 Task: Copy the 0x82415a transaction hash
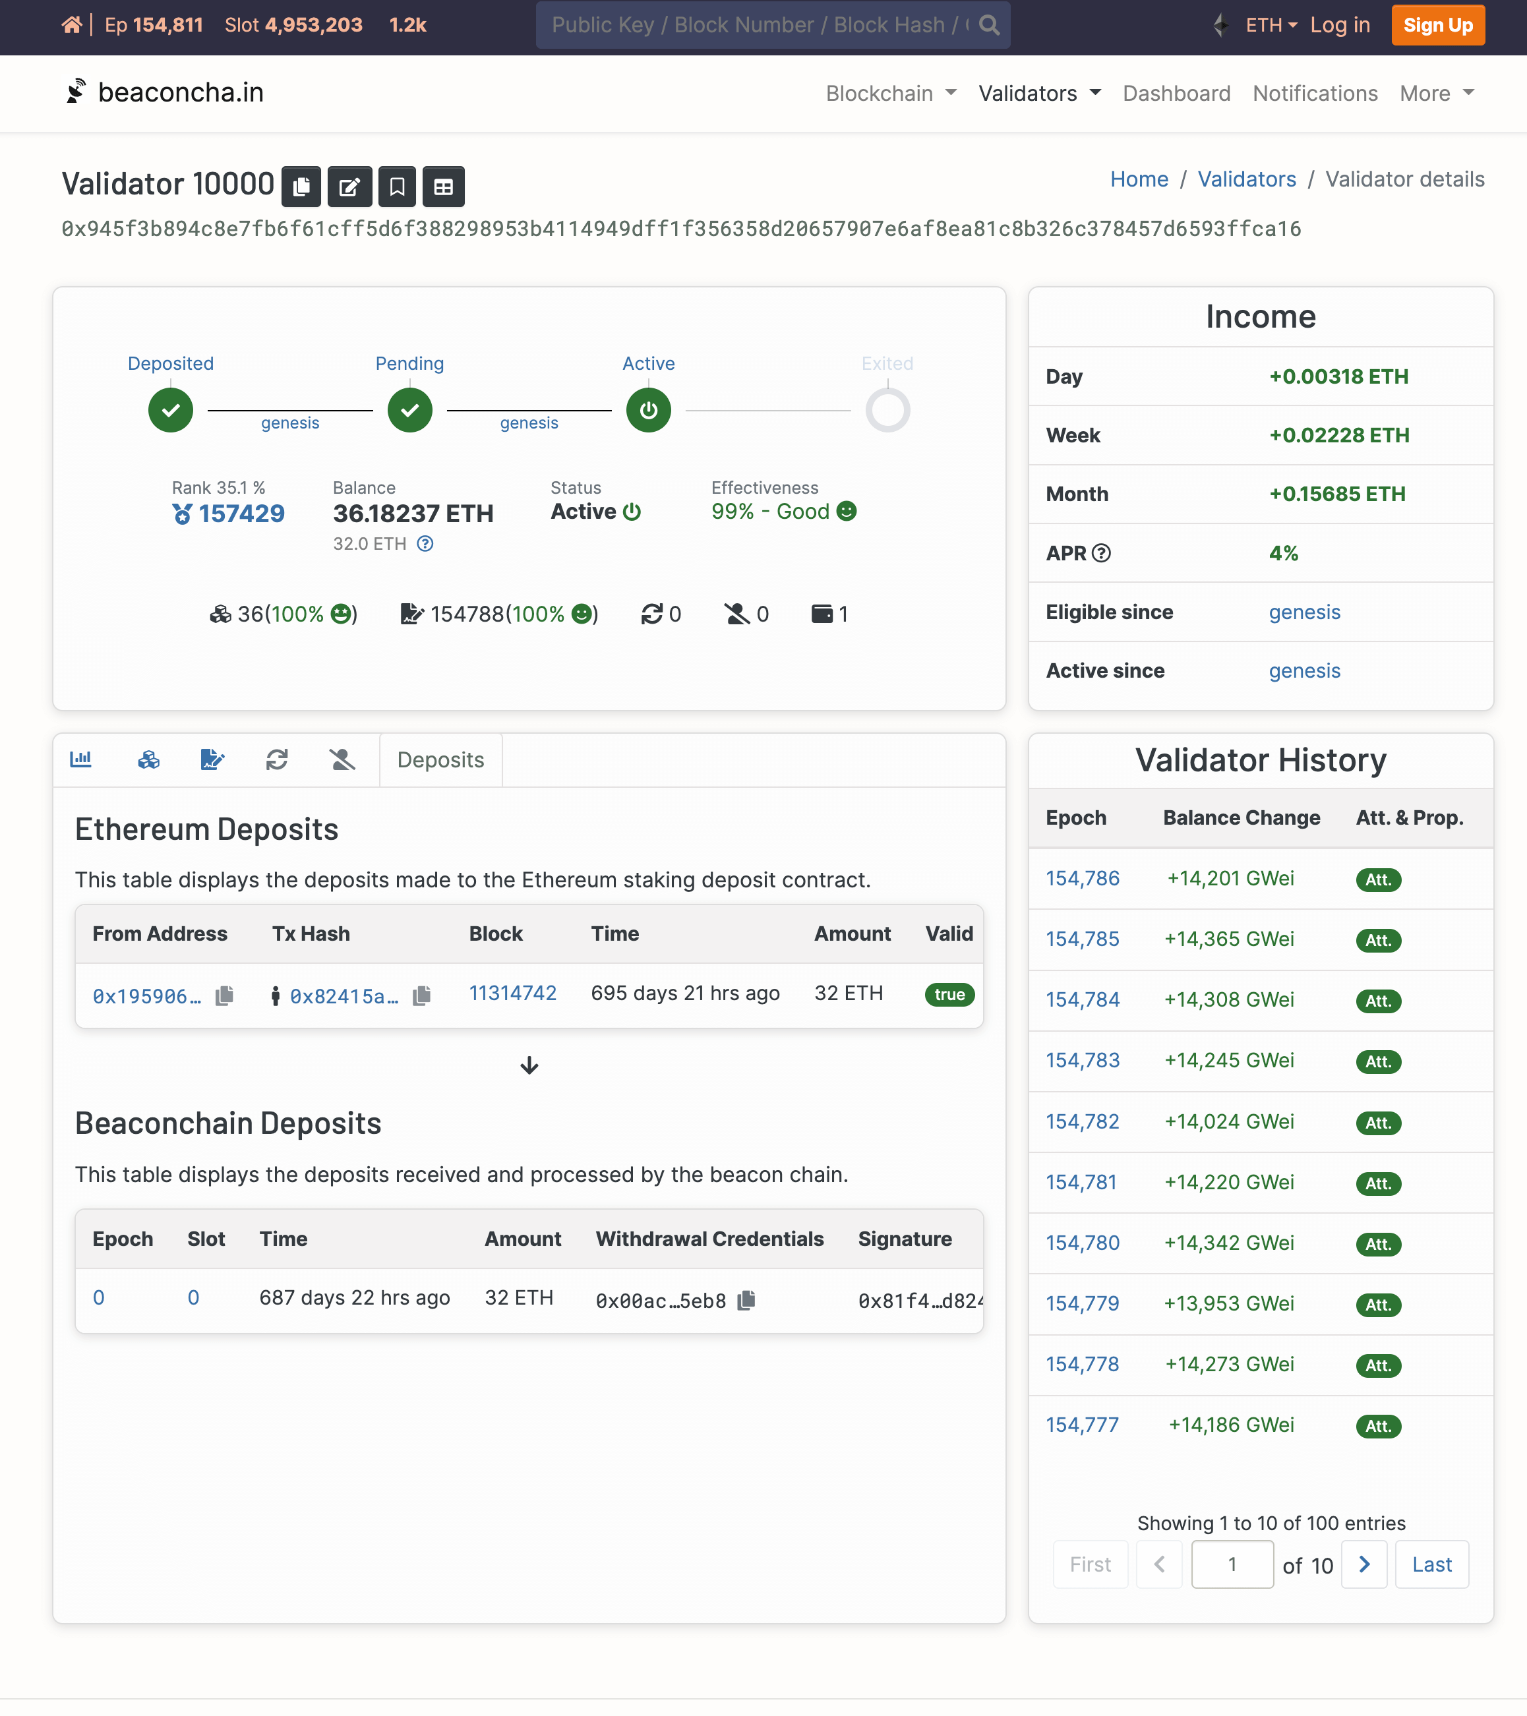(421, 995)
